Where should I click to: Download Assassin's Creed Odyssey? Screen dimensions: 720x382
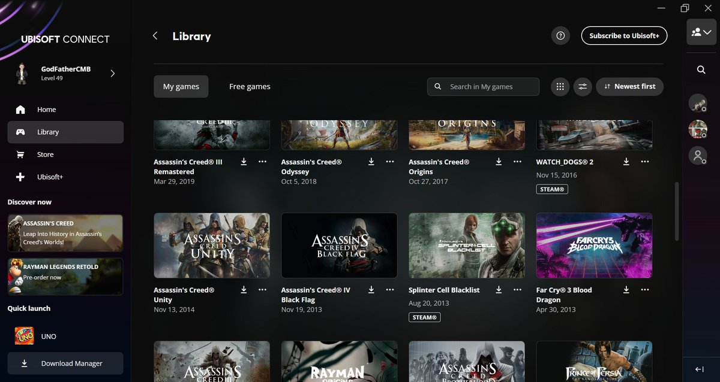click(371, 162)
